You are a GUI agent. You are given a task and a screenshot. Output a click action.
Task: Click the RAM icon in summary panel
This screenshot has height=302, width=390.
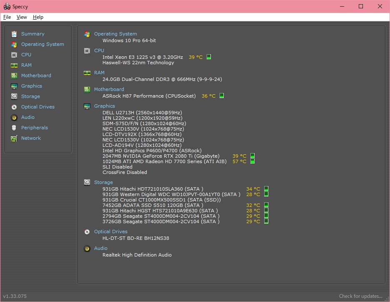click(87, 73)
